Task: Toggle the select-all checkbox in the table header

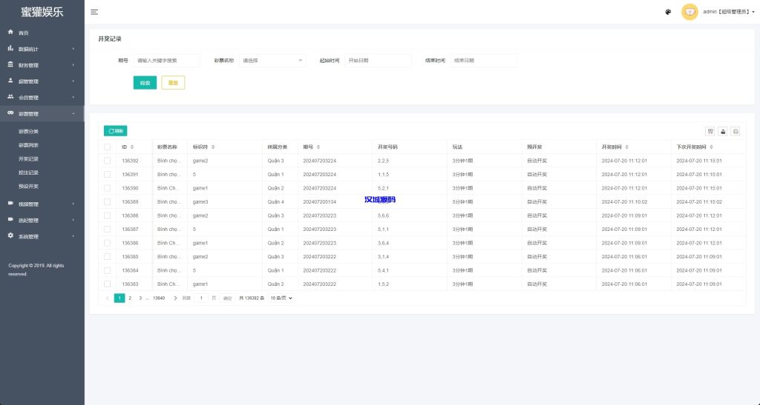Action: tap(108, 147)
